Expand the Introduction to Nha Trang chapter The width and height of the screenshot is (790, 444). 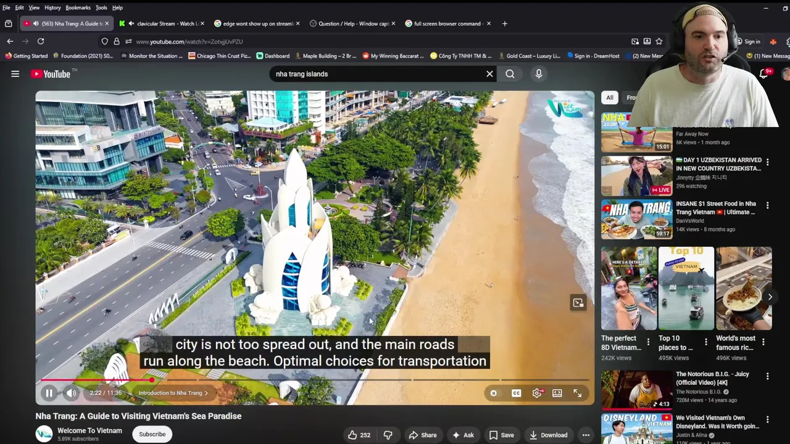pos(173,393)
